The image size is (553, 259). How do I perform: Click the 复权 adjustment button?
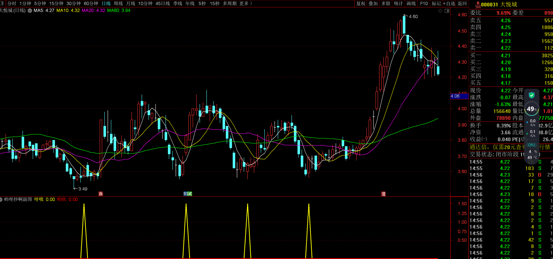point(361,3)
